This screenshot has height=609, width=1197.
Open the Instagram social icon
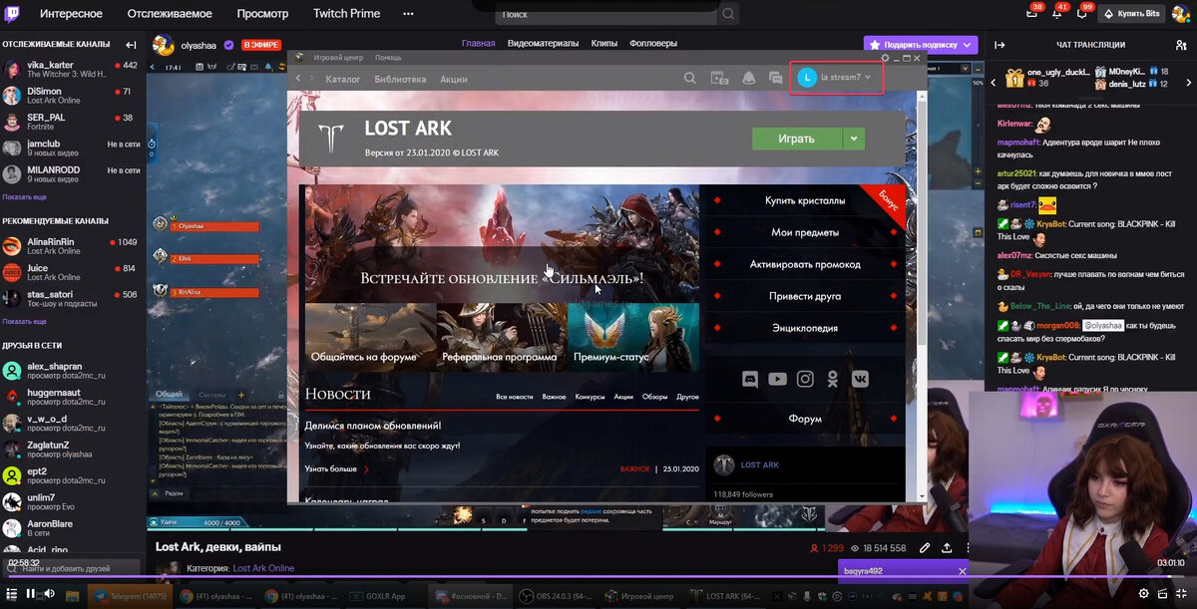805,379
